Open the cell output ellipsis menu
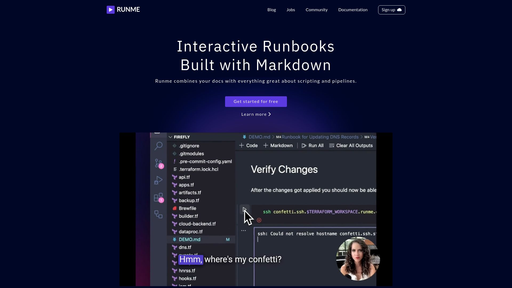Image resolution: width=512 pixels, height=288 pixels. pyautogui.click(x=243, y=231)
